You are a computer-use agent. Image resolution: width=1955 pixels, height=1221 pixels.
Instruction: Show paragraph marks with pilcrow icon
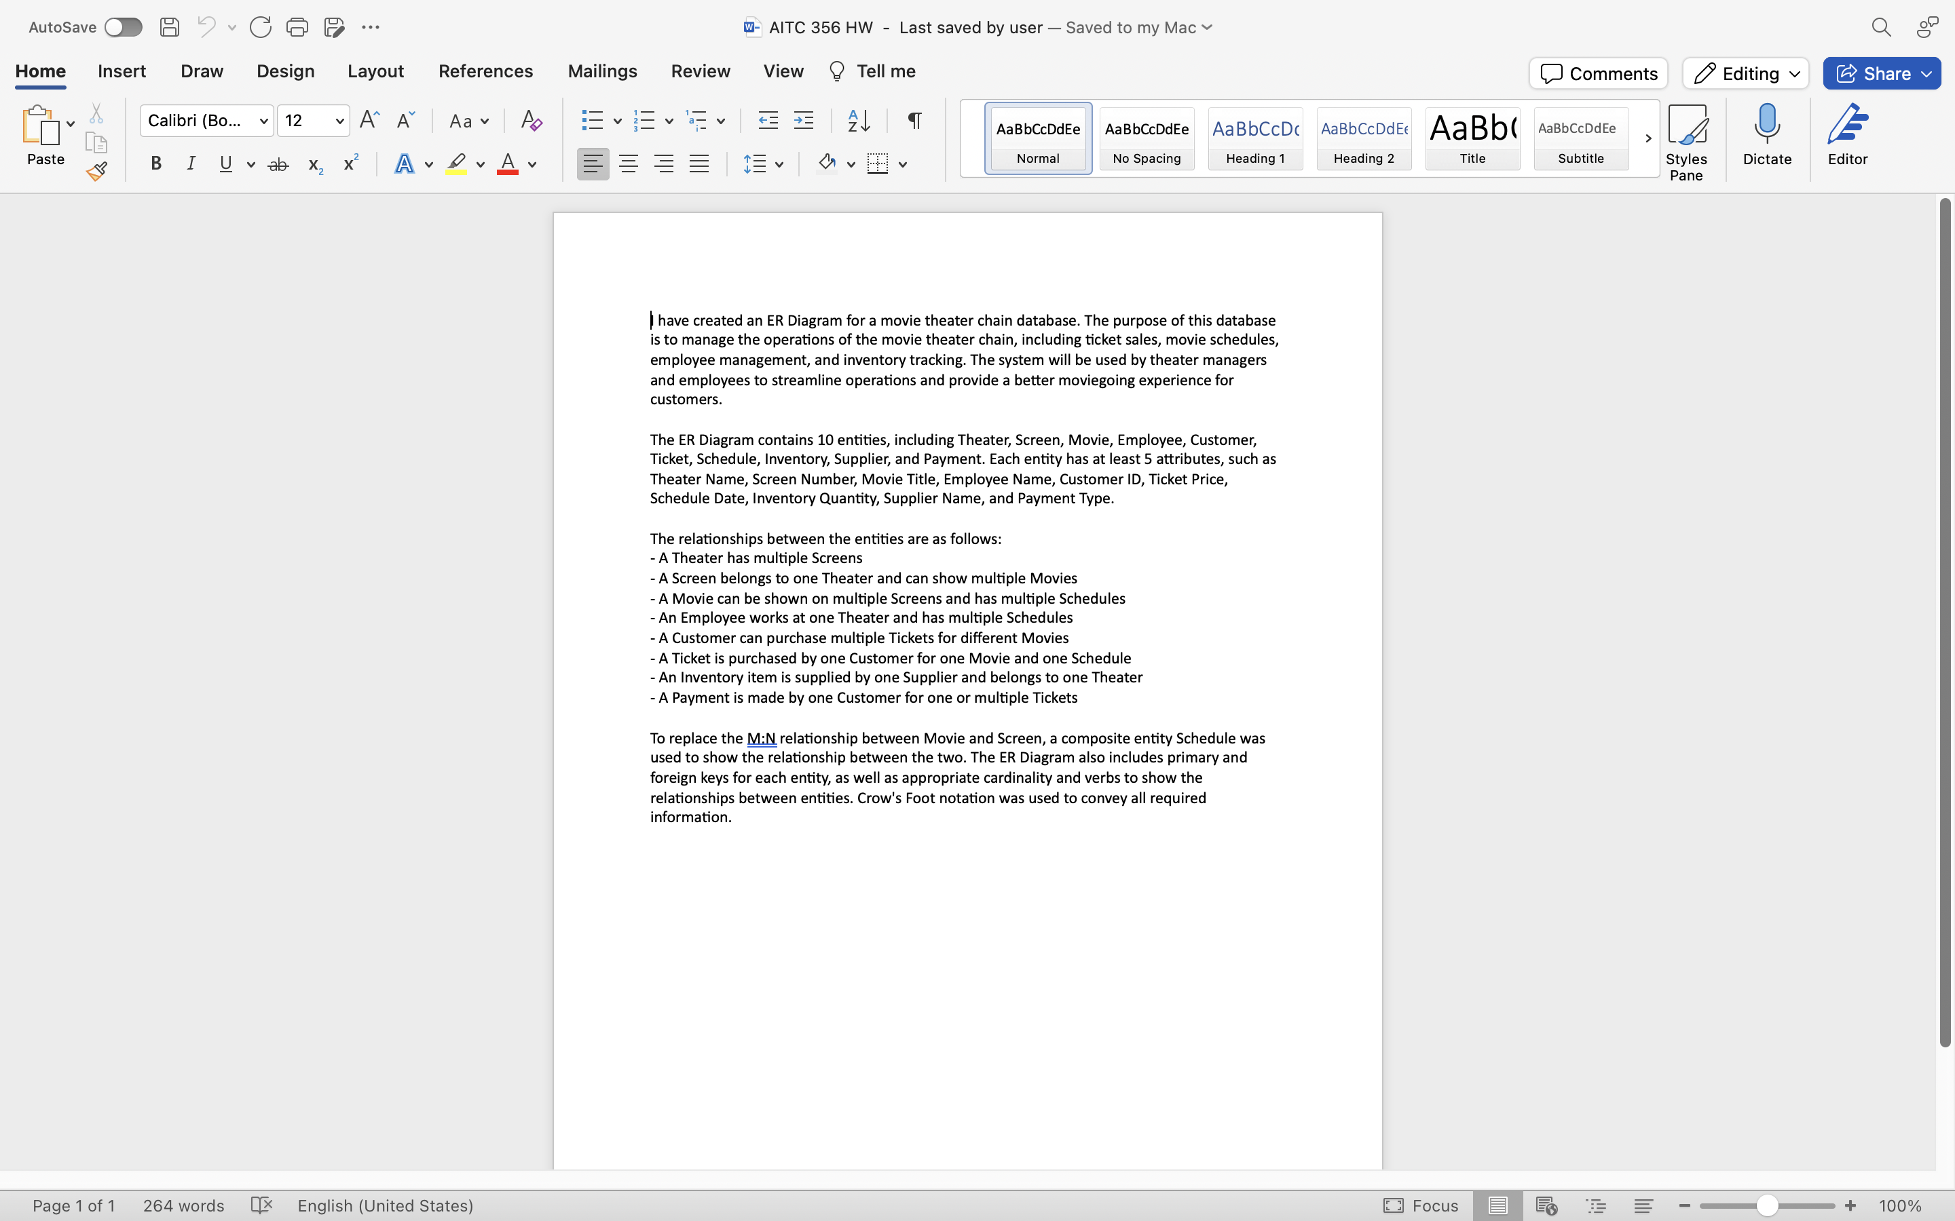coord(914,121)
